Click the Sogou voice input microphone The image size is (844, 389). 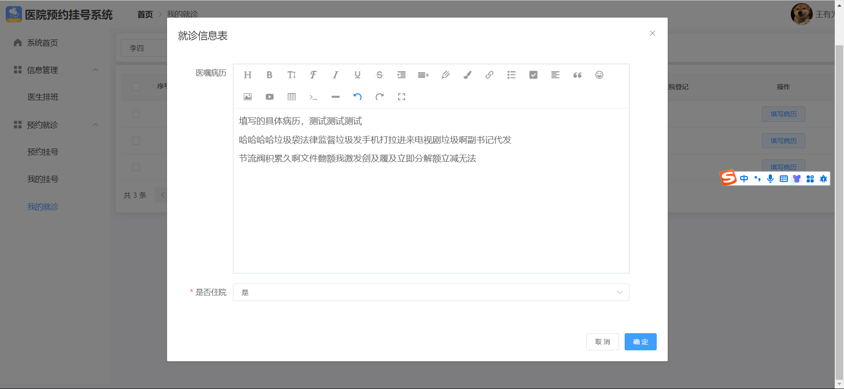(x=770, y=178)
